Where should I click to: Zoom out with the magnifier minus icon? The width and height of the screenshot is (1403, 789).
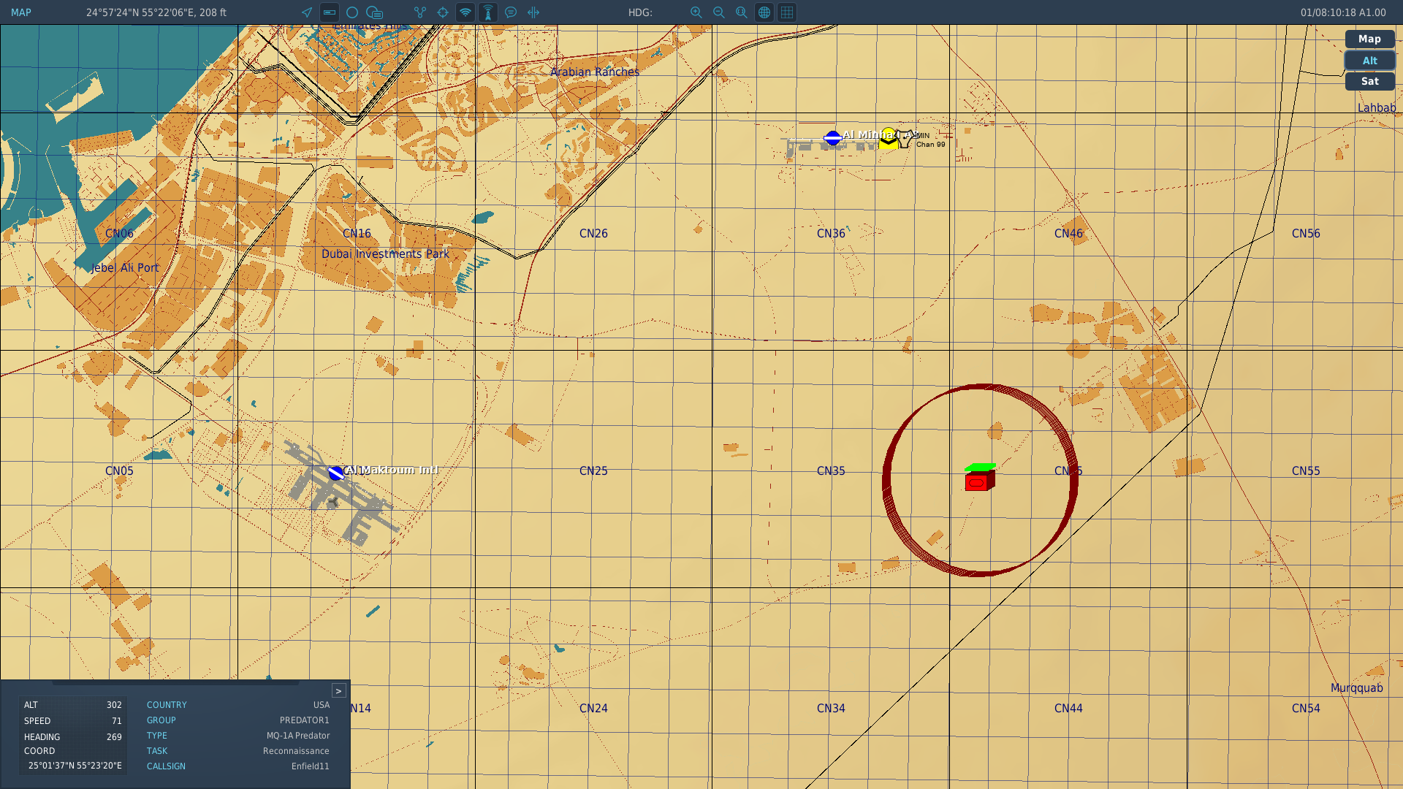point(719,12)
